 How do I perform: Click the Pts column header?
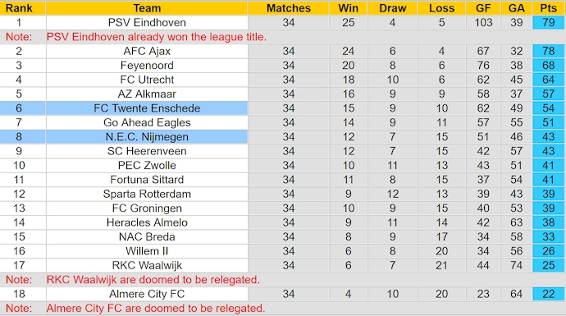pyautogui.click(x=548, y=8)
